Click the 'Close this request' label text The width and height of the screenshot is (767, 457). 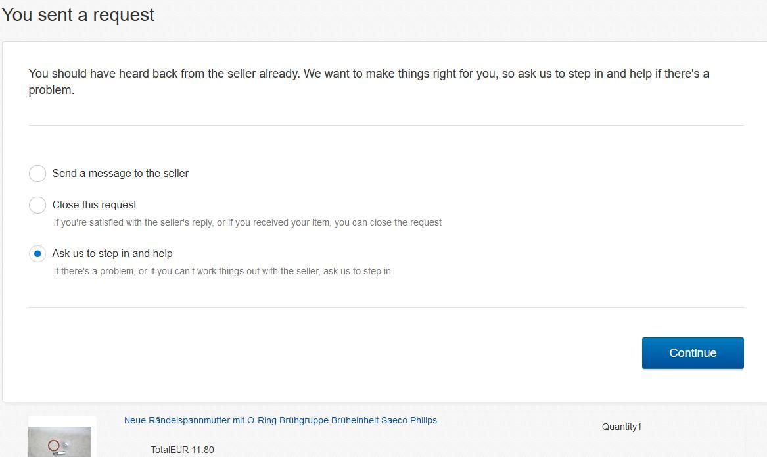tap(95, 205)
